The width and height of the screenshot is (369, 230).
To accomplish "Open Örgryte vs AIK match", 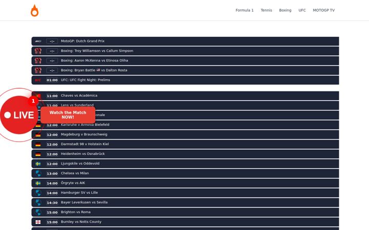I will tap(185, 183).
